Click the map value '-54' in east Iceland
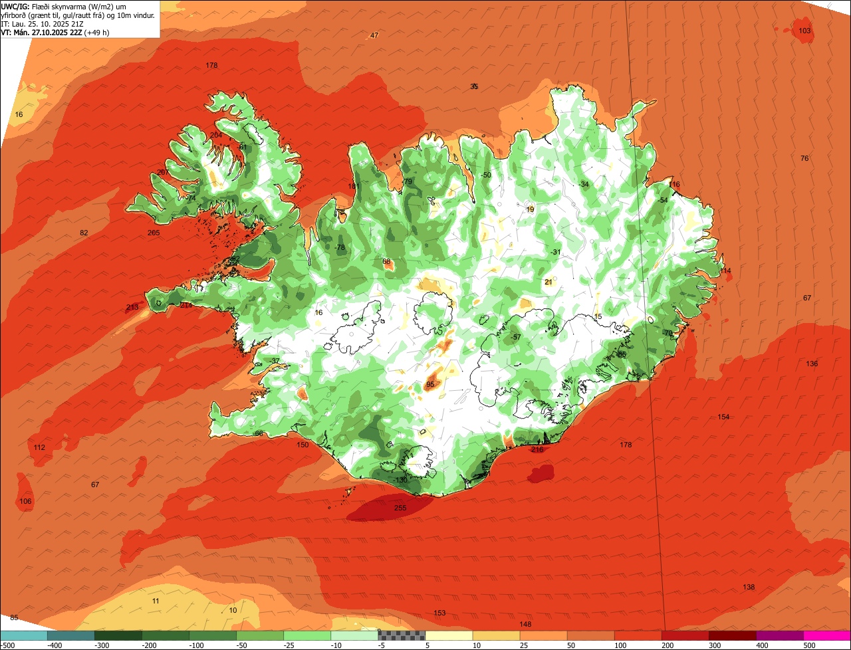The width and height of the screenshot is (851, 650). 662,200
